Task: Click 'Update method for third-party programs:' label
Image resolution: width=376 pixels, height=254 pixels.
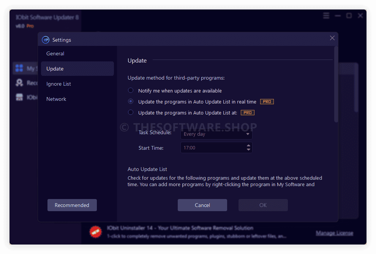Action: pyautogui.click(x=176, y=78)
